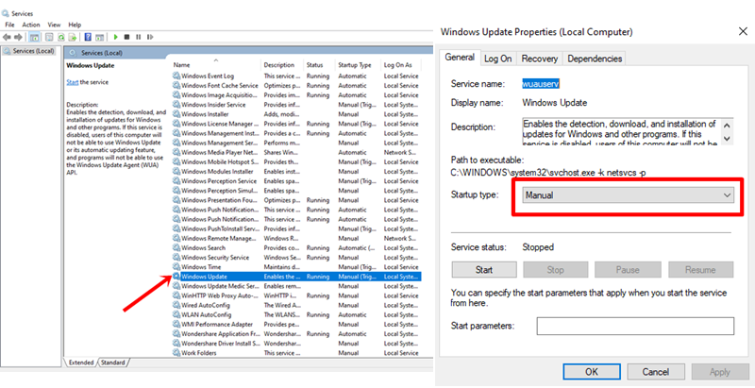This screenshot has height=388, width=755.
Task: Select the Wondershare Driver Install Service row
Action: [296, 344]
